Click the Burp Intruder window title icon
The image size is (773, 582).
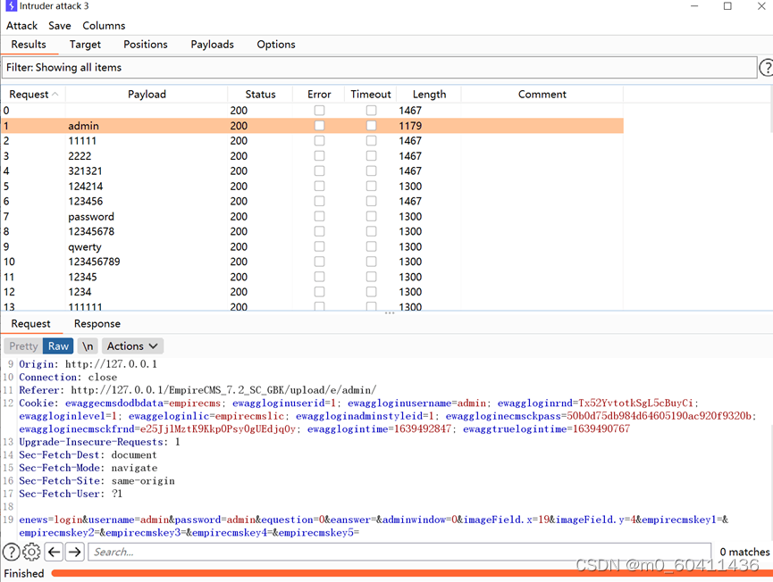click(11, 6)
